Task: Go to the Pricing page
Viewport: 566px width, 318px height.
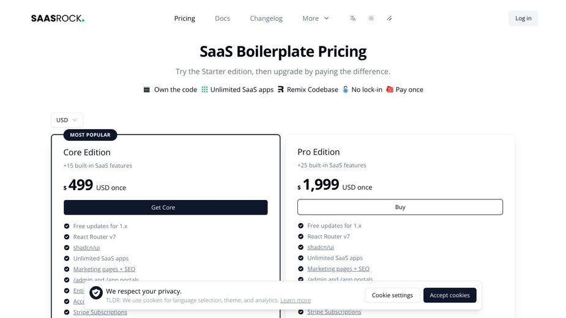Action: [x=184, y=18]
